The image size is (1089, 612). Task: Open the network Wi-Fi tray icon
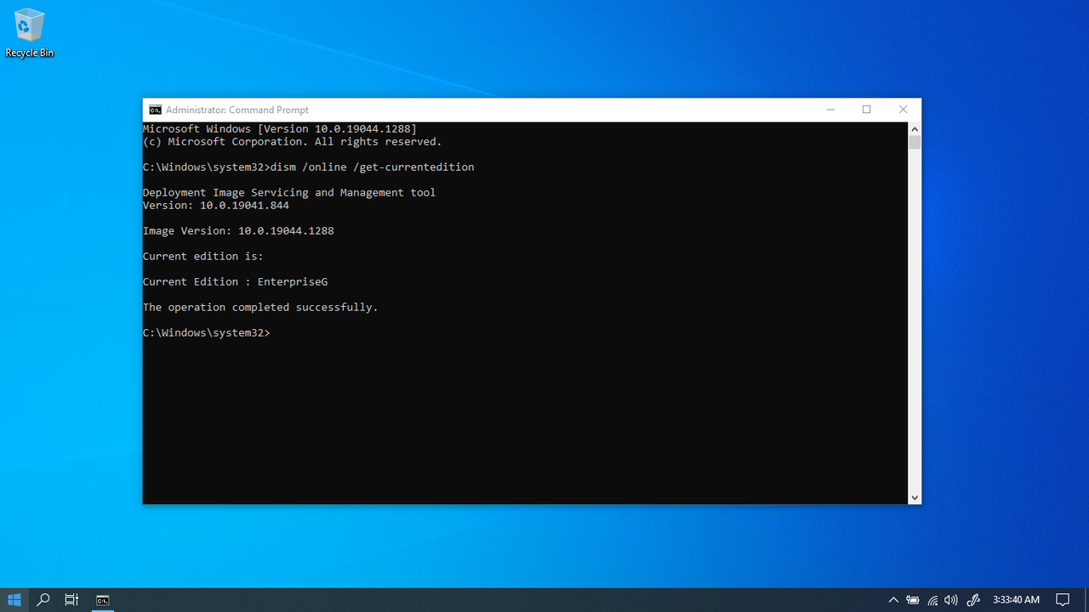pyautogui.click(x=932, y=600)
